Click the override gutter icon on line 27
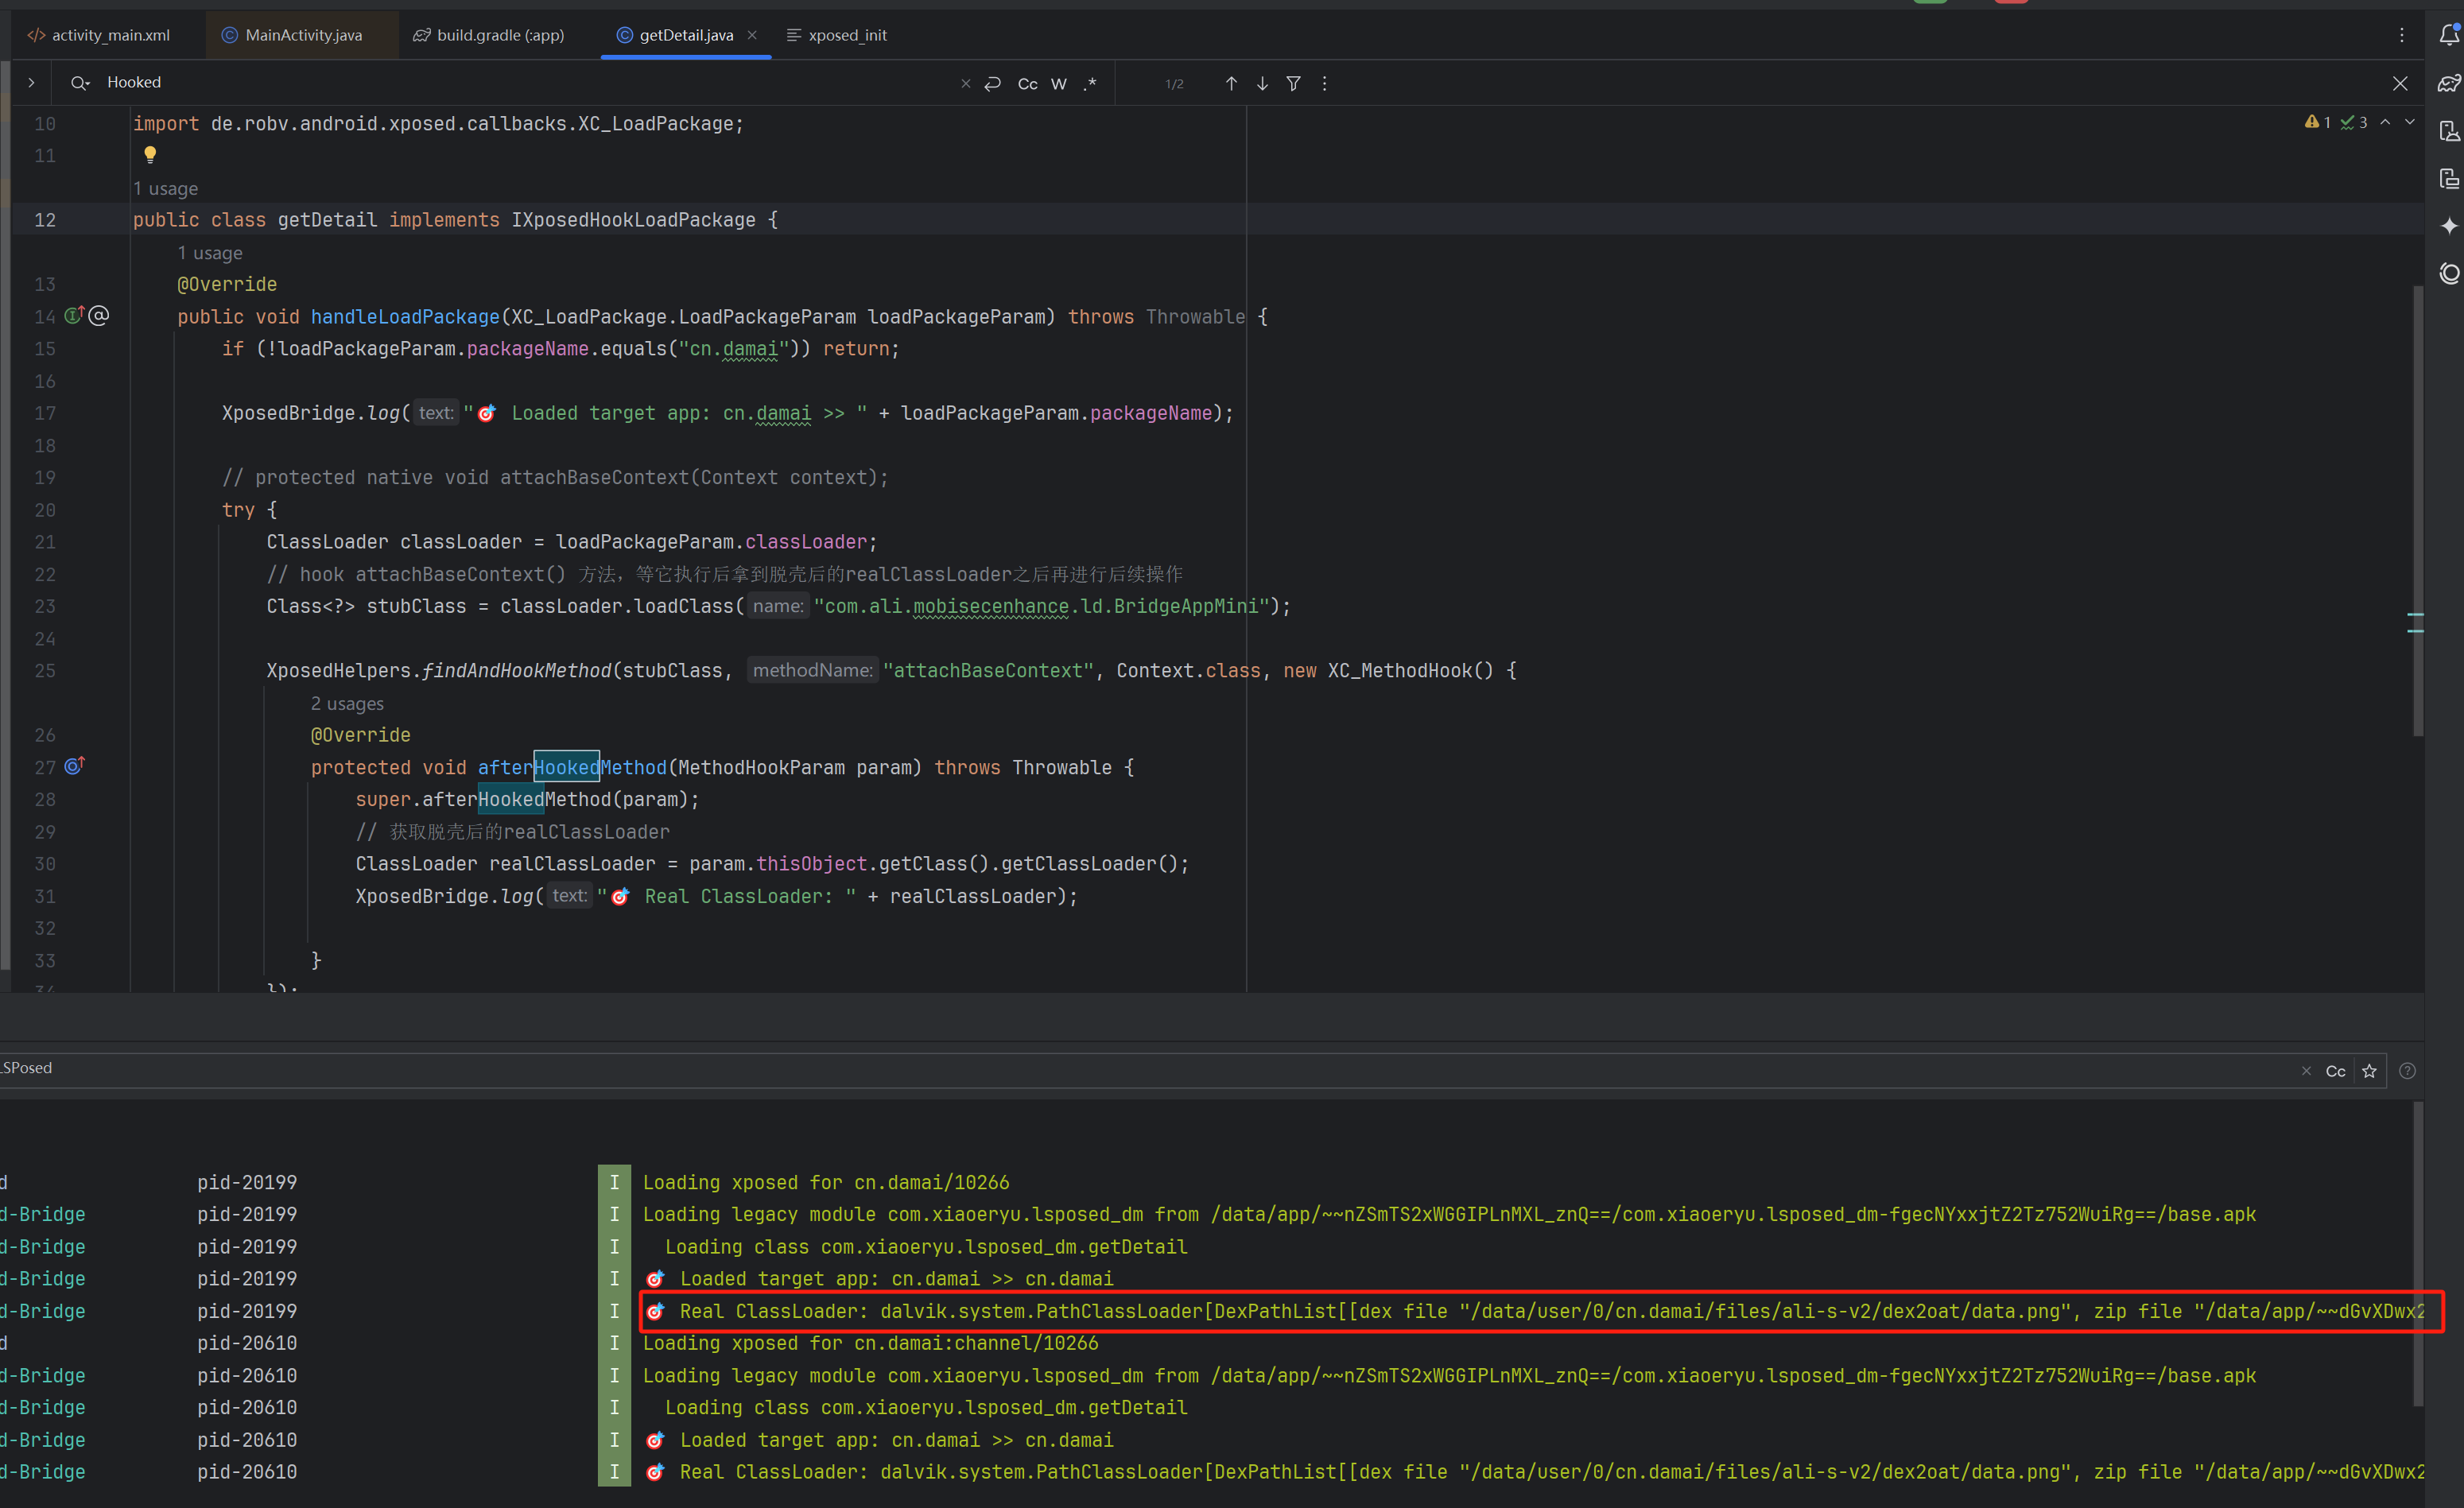 pos(74,766)
